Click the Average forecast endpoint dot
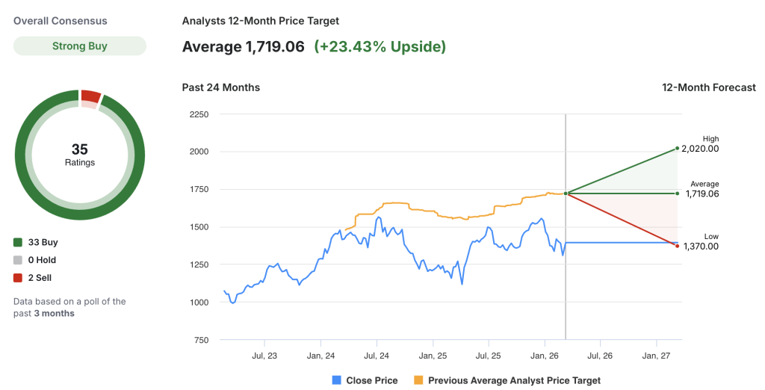This screenshot has height=390, width=765. point(677,194)
